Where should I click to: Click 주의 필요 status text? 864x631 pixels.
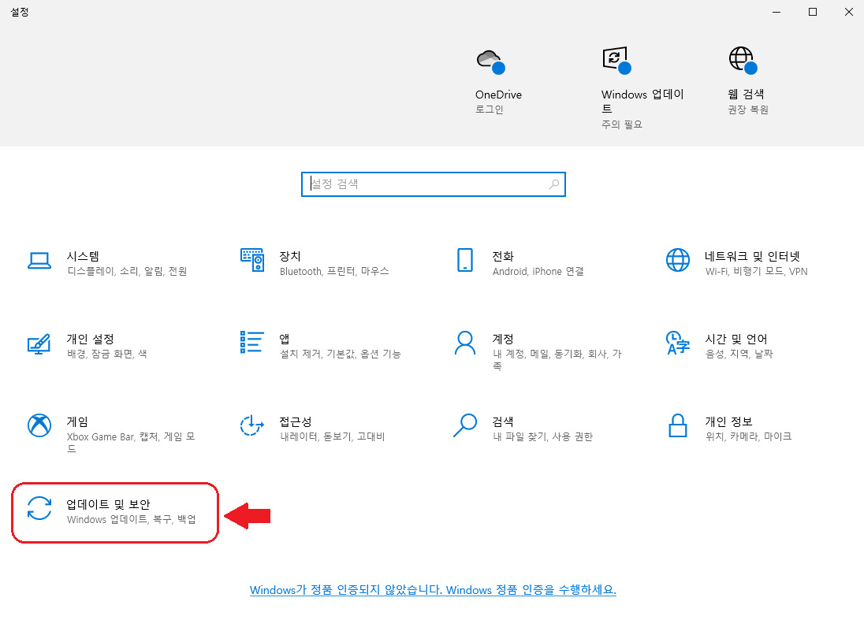[621, 124]
